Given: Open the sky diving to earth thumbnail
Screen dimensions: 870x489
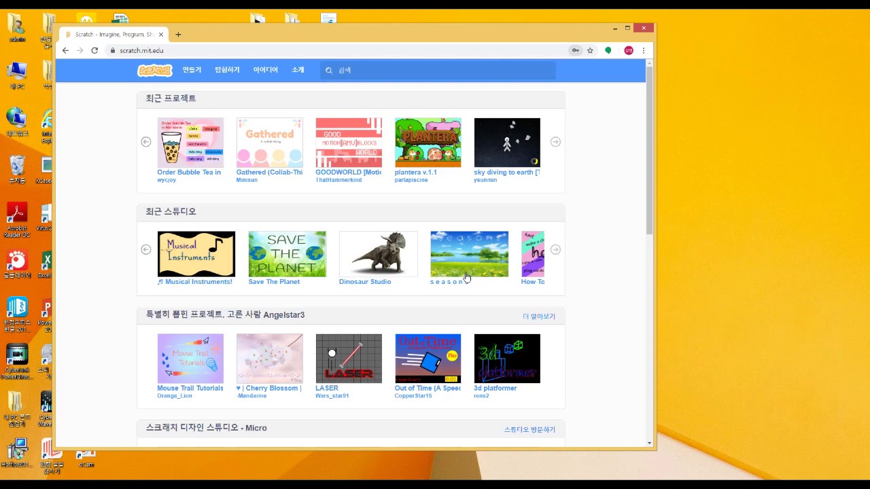Looking at the screenshot, I should (507, 143).
